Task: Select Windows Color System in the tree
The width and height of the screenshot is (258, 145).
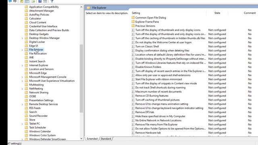Action: pos(42,135)
